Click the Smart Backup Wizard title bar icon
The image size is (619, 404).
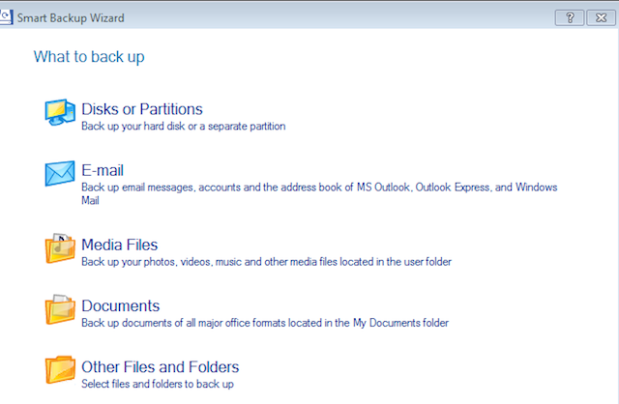[x=7, y=17]
